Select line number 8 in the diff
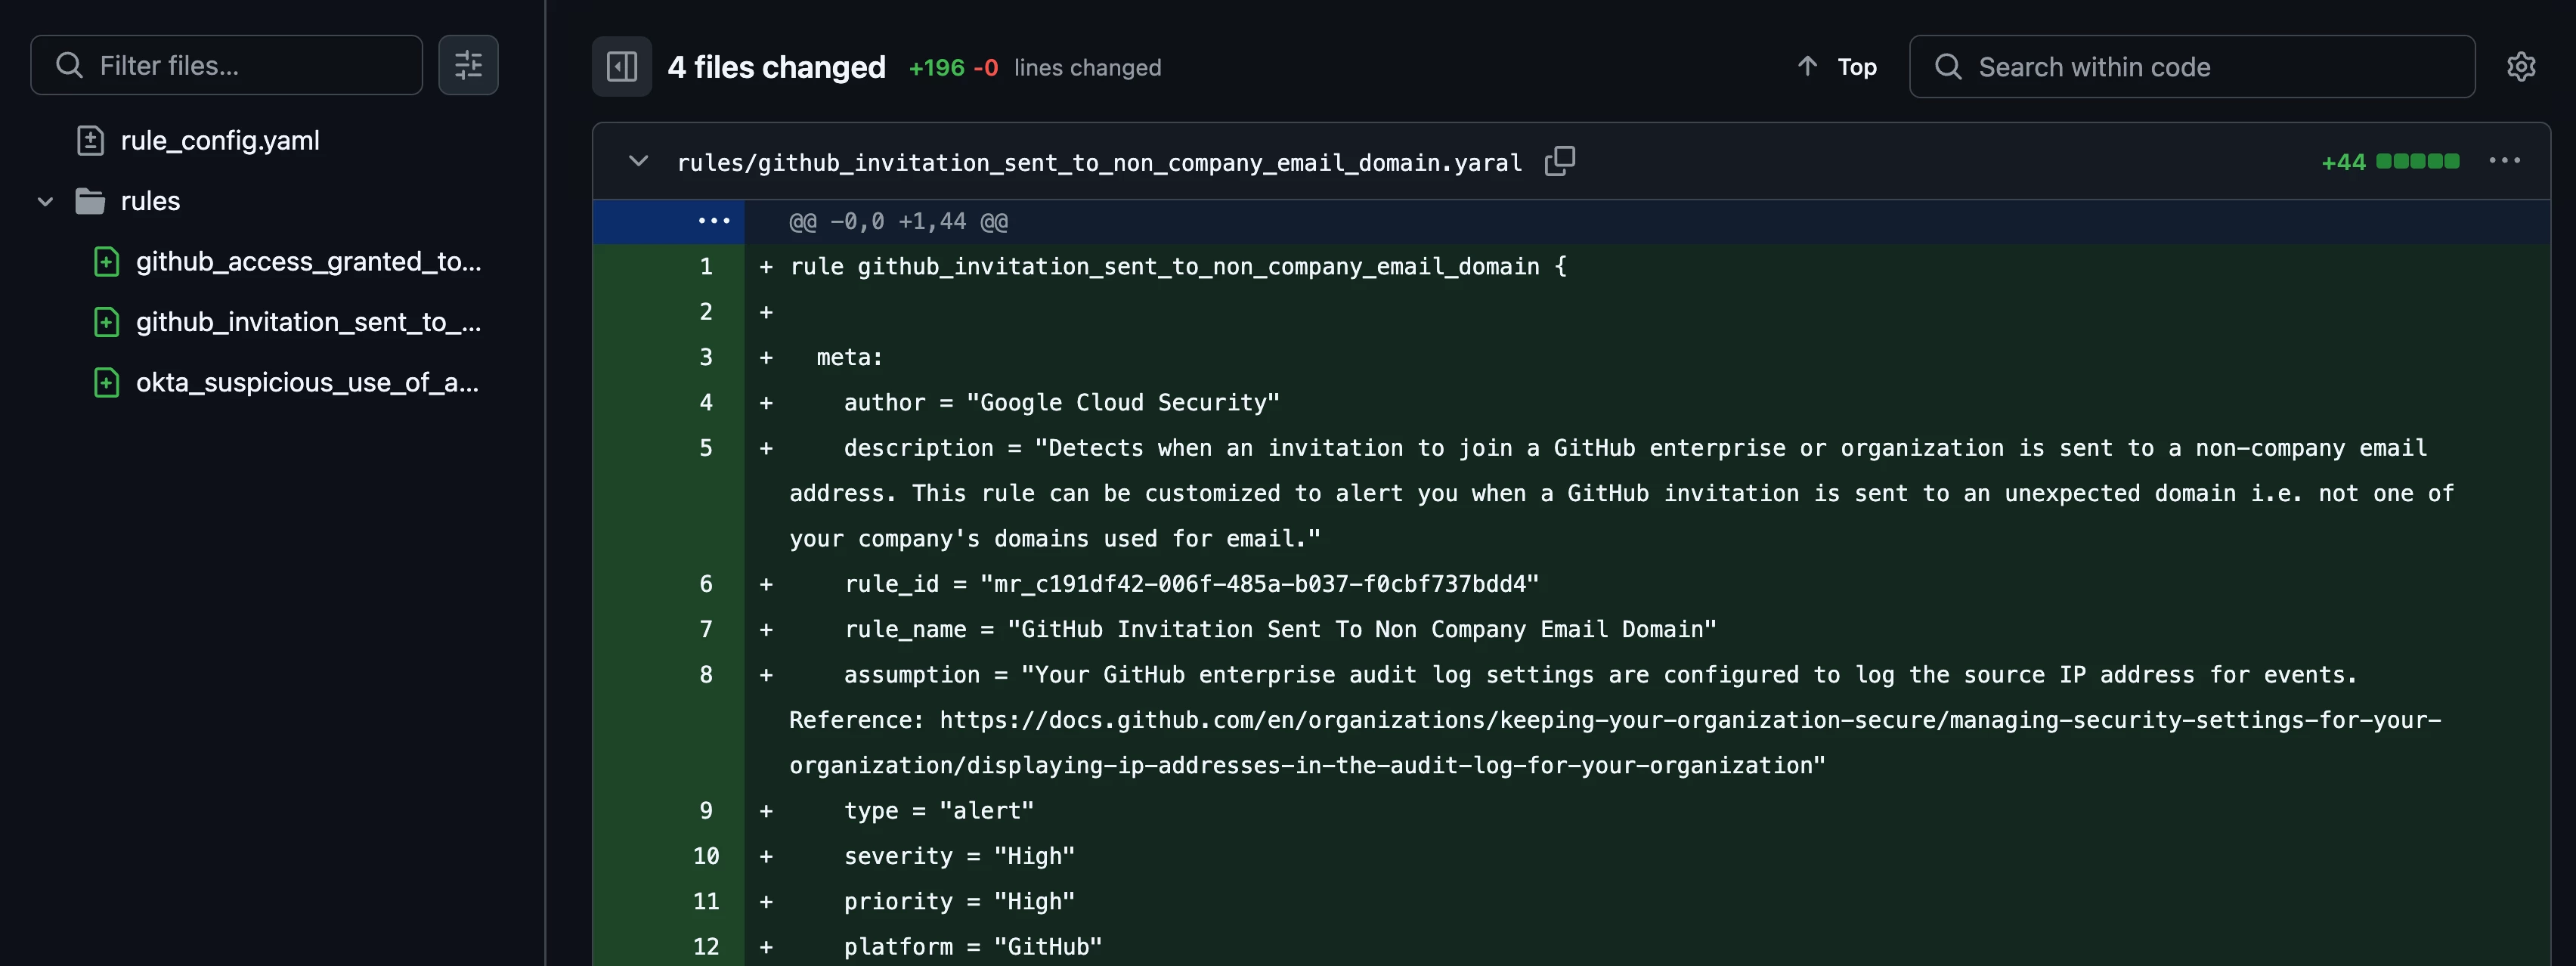The image size is (2576, 966). point(706,675)
